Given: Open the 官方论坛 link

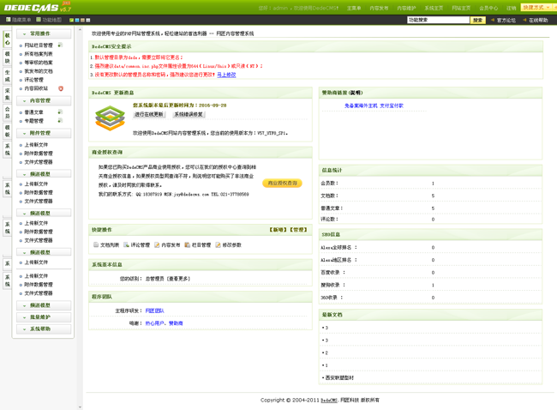Looking at the screenshot, I should pyautogui.click(x=506, y=21).
